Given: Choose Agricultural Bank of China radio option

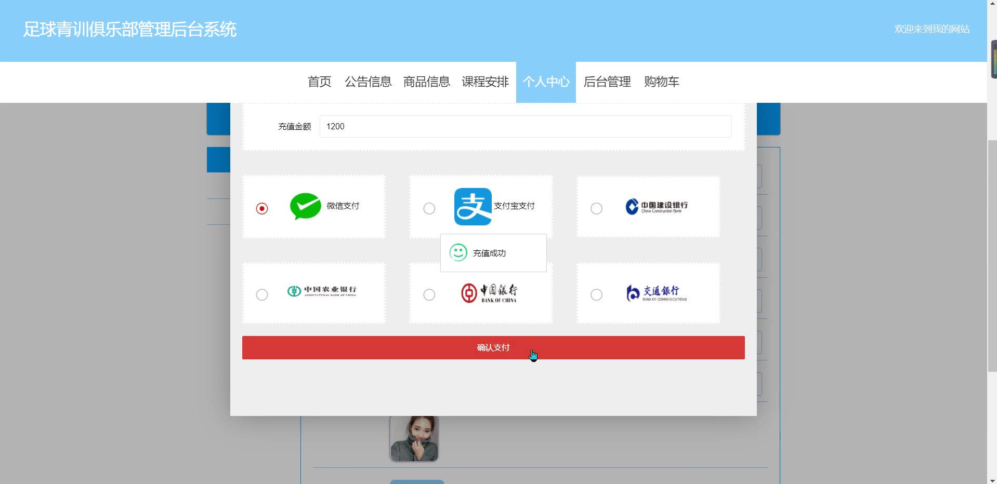Looking at the screenshot, I should pos(262,294).
